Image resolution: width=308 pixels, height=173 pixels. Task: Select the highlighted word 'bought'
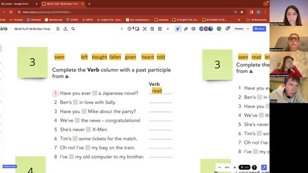click(100, 57)
